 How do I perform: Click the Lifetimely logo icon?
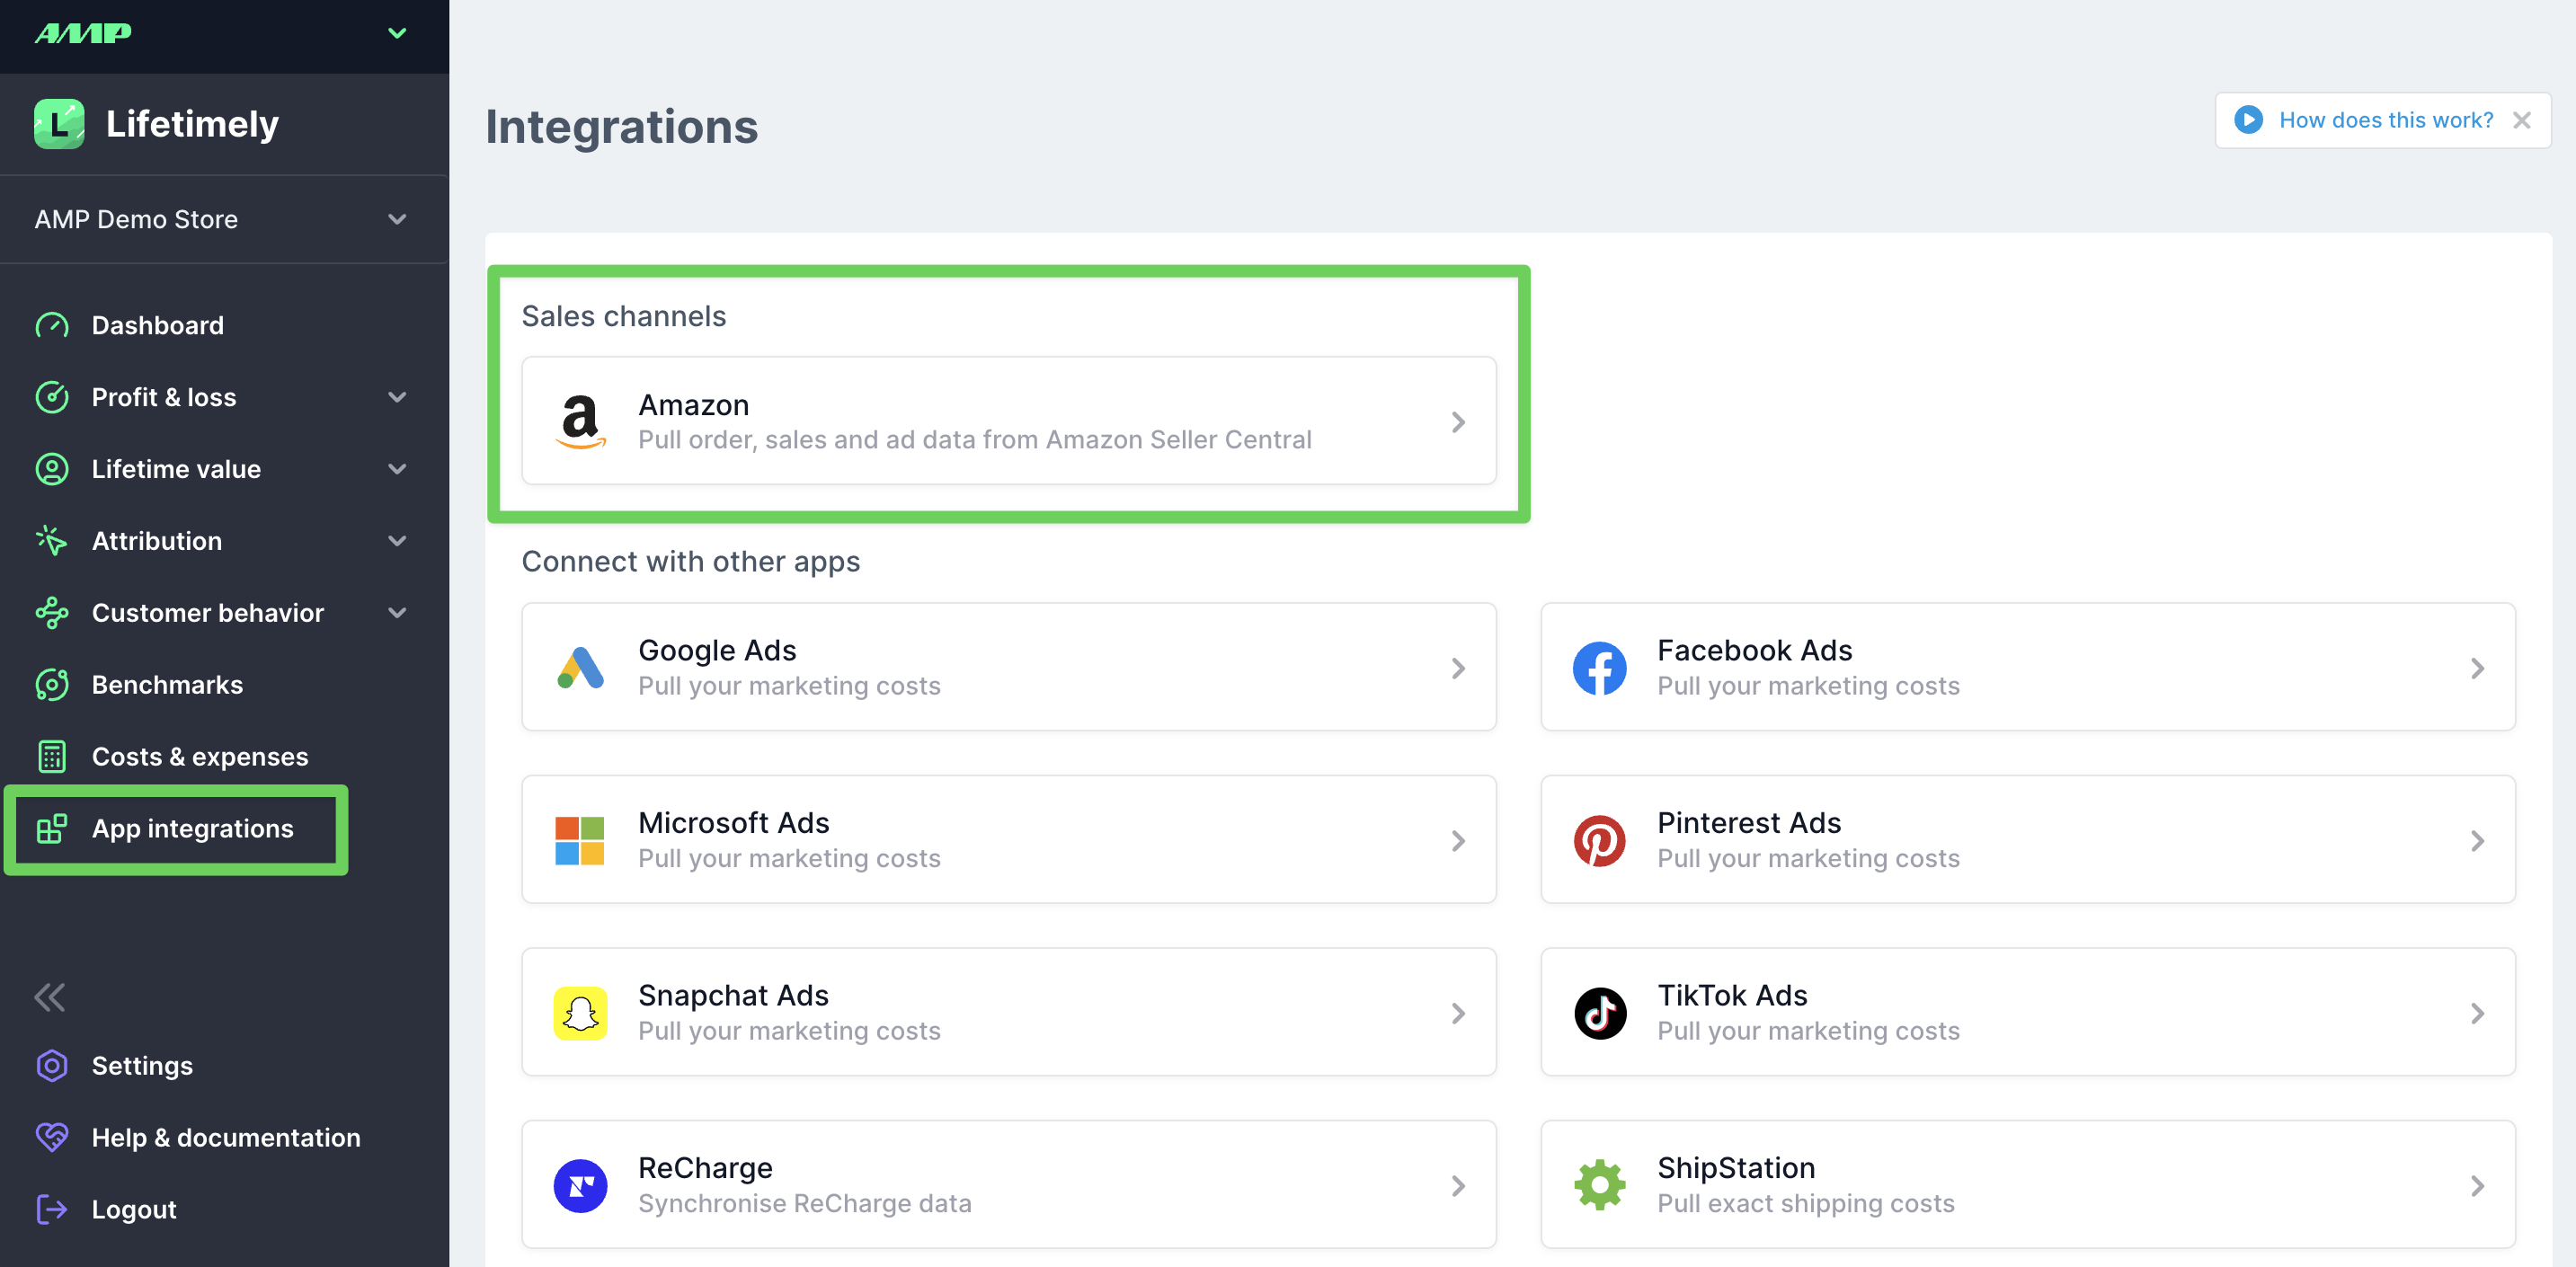[59, 124]
